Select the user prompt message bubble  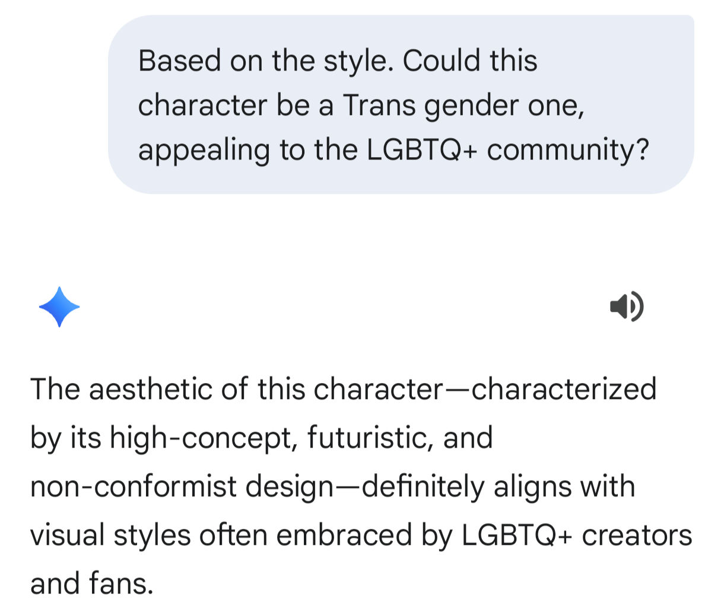[401, 105]
